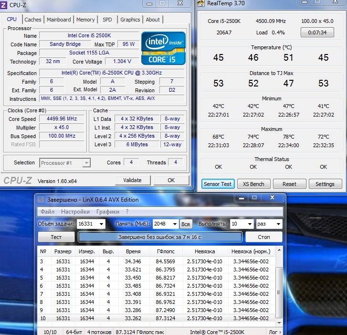Click the RealTemp app icon in title bar
The width and height of the screenshot is (347, 335).
point(201,3)
